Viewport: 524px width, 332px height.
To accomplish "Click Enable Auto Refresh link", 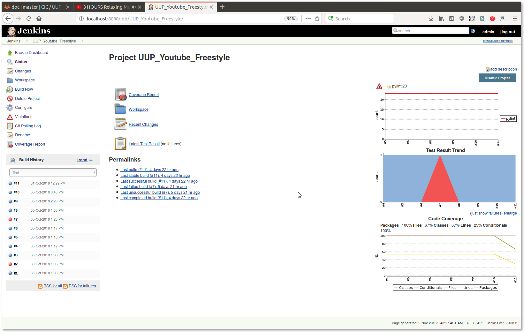I will 498,41.
